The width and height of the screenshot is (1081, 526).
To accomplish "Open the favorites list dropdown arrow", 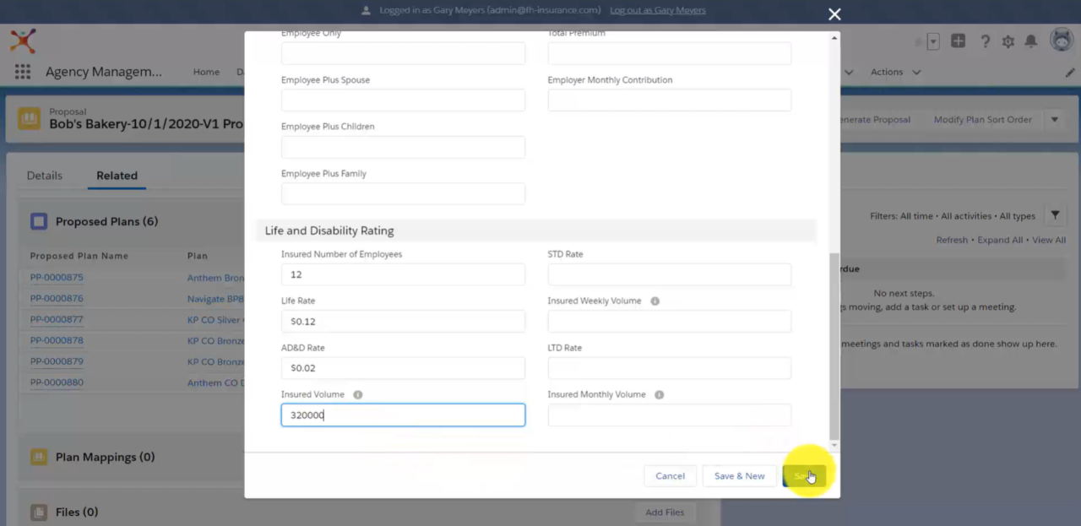I will [933, 41].
